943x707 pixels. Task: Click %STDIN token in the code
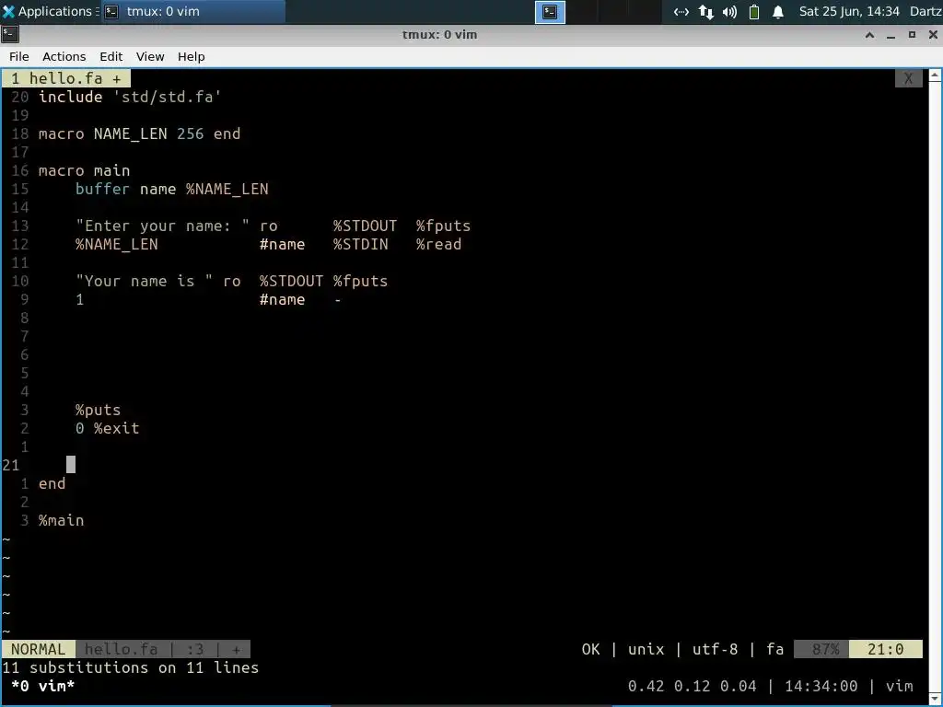[x=361, y=244]
